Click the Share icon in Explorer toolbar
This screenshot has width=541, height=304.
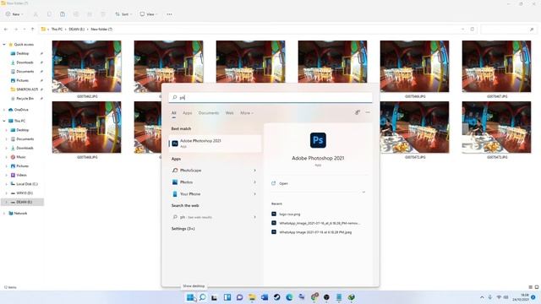(x=90, y=14)
